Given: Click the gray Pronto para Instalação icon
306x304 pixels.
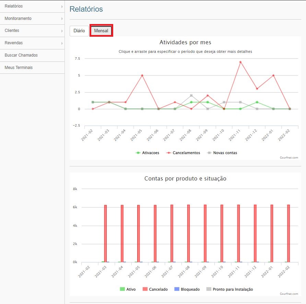Looking at the screenshot, I should [209, 290].
